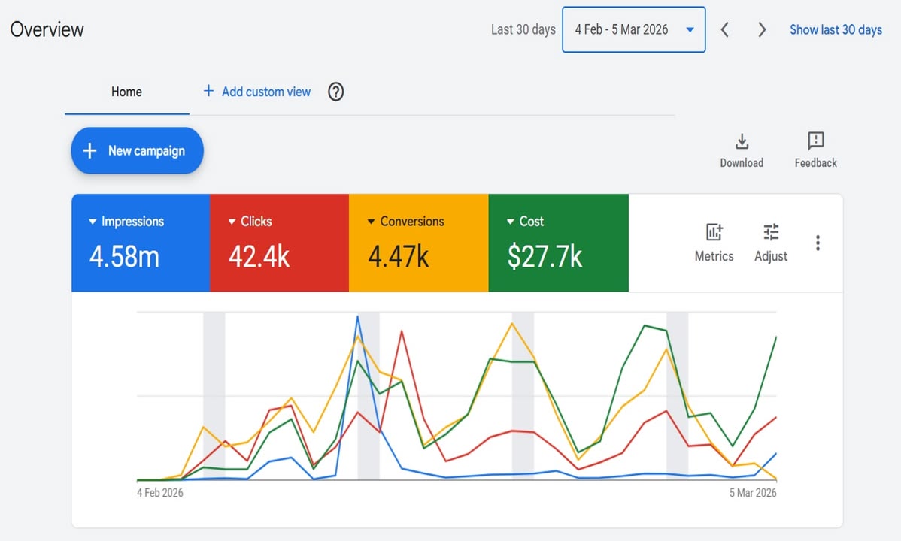Open the date range dropdown
901x541 pixels.
click(x=633, y=30)
